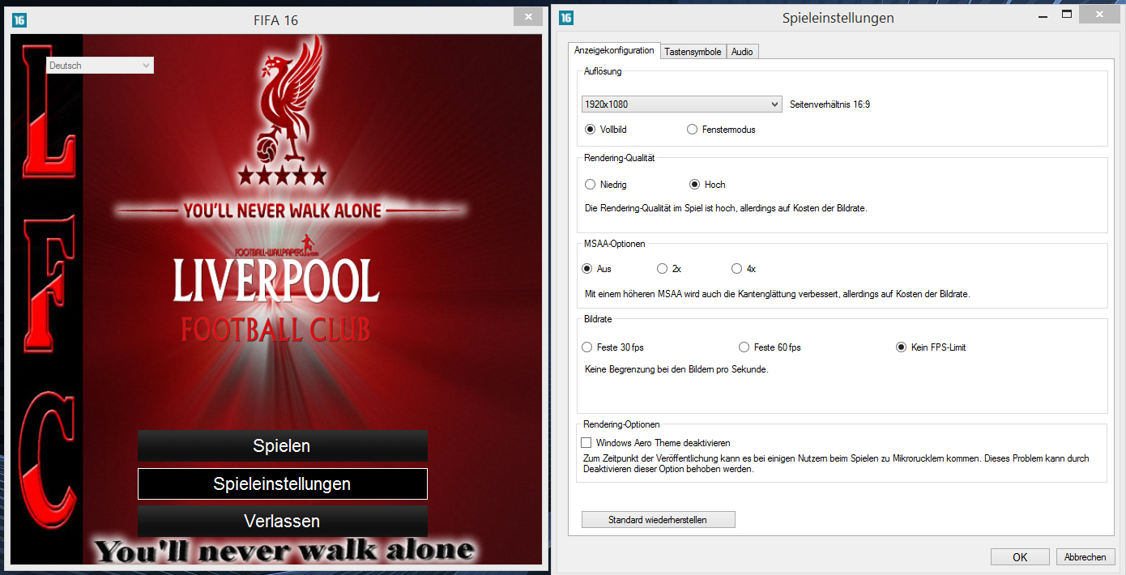Open the 1920x1080 resolution dropdown

click(681, 104)
